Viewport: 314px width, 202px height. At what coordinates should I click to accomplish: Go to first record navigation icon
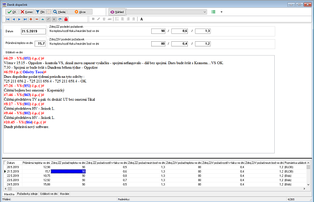coord(8,19)
